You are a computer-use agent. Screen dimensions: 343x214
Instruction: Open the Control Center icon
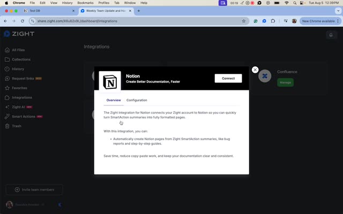coord(302,3)
